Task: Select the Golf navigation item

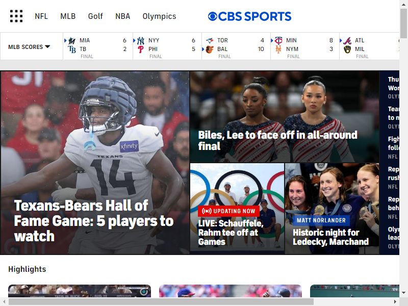Action: pyautogui.click(x=95, y=16)
